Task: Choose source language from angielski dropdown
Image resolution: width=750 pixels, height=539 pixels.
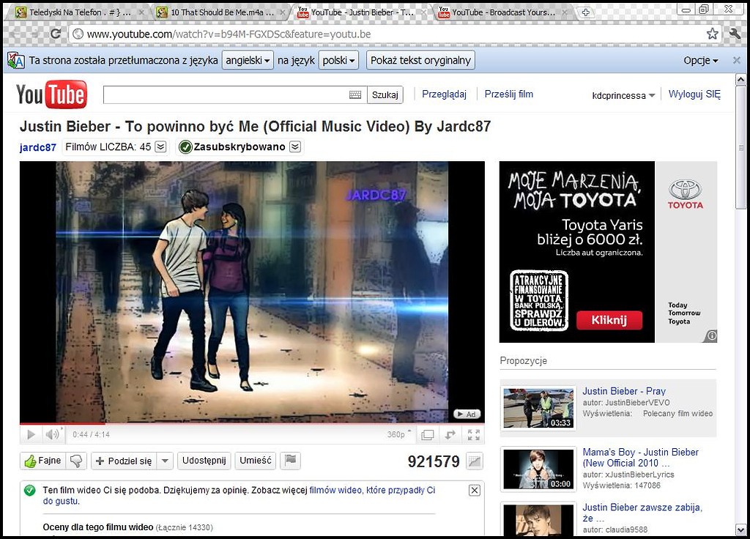Action: click(x=248, y=60)
